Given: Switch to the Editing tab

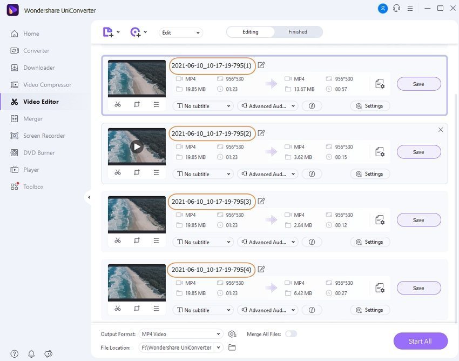Looking at the screenshot, I should pyautogui.click(x=250, y=32).
